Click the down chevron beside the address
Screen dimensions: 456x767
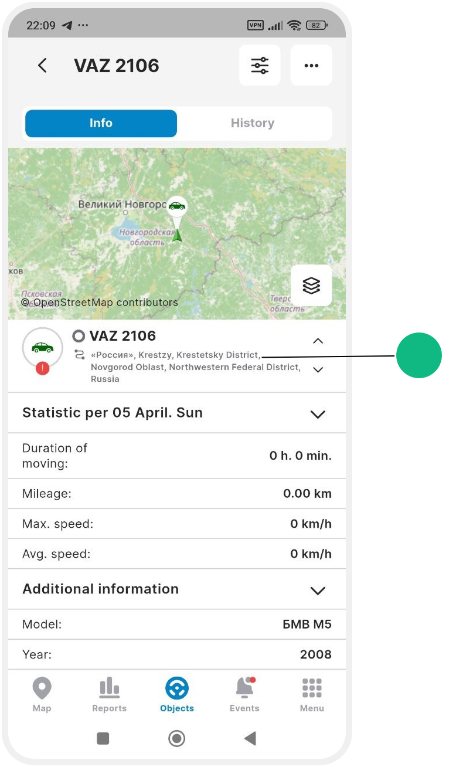[318, 369]
